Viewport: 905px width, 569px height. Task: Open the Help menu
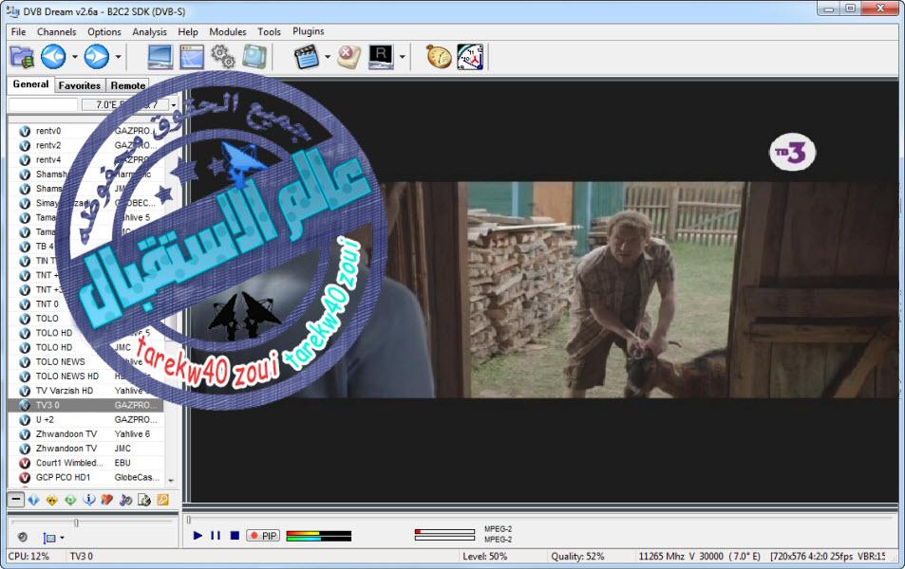pyautogui.click(x=188, y=31)
